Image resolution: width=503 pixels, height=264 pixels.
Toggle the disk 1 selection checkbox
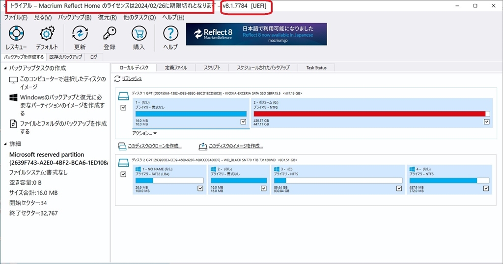point(123,108)
